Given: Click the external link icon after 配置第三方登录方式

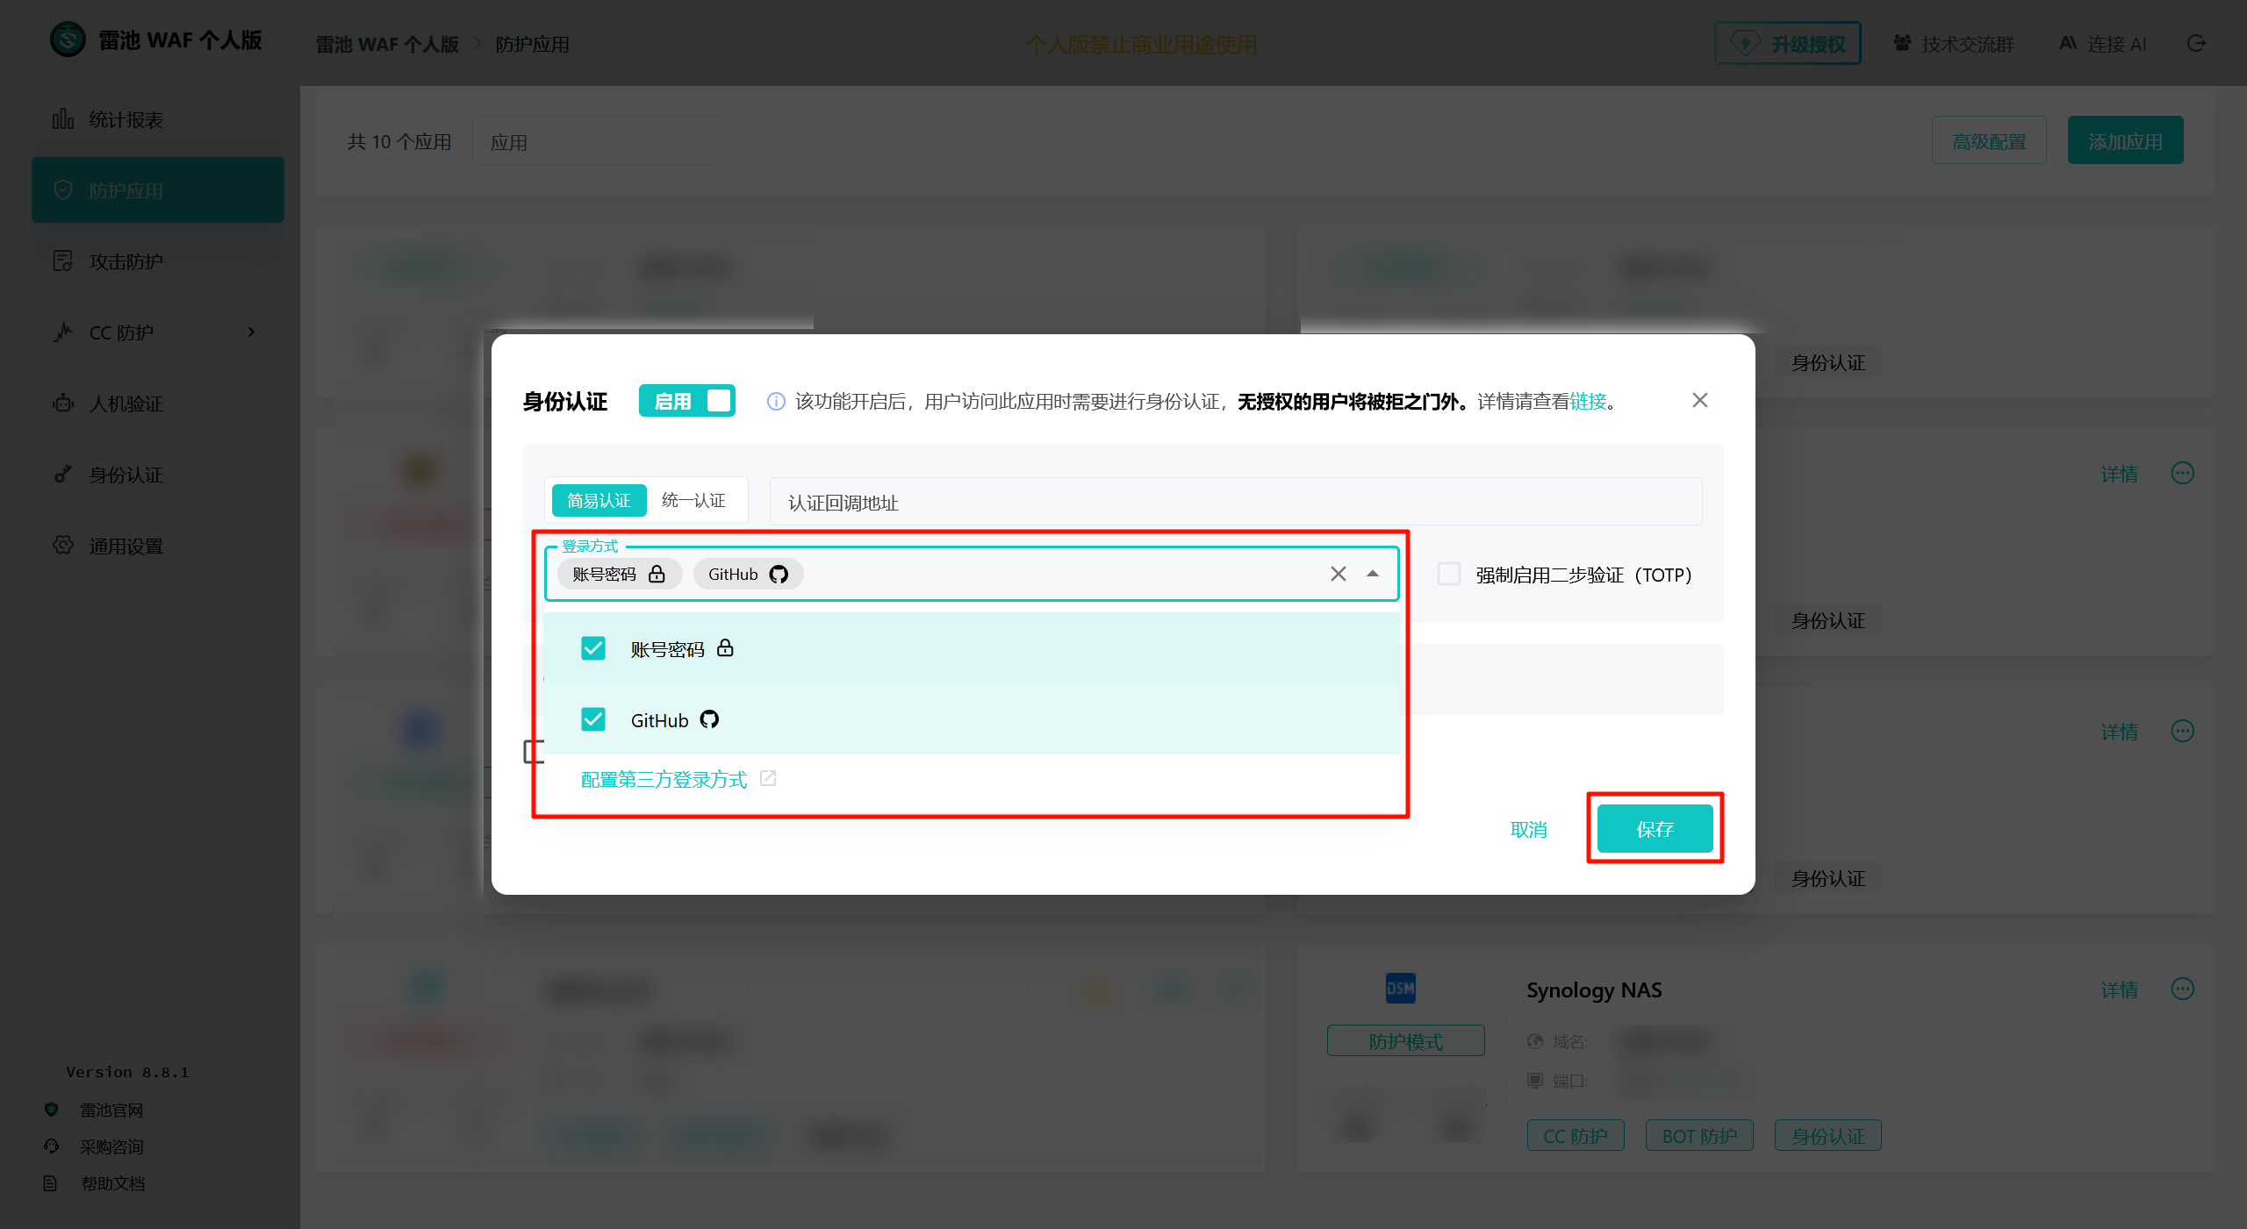Looking at the screenshot, I should 768,779.
